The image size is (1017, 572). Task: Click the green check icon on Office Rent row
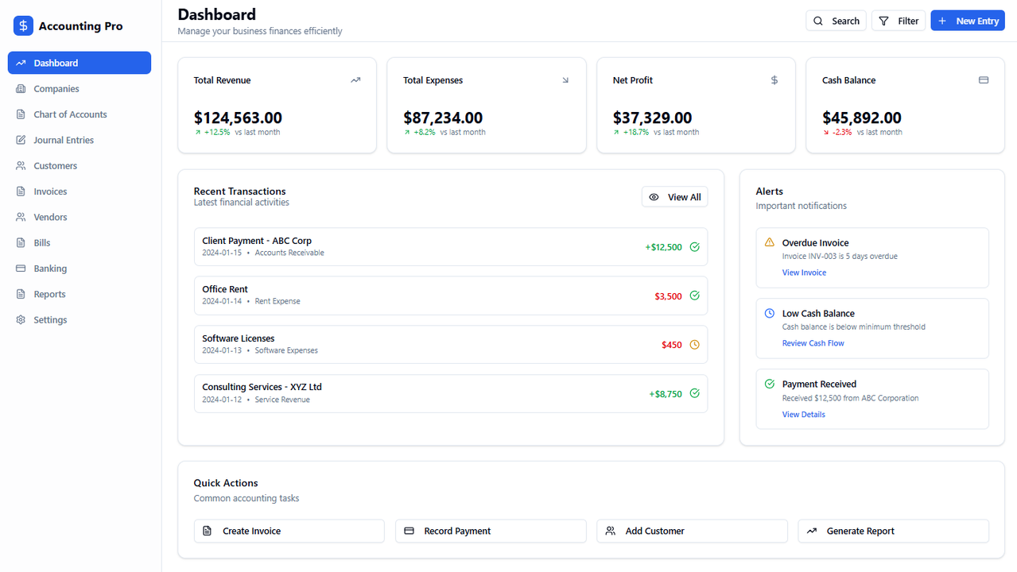[x=694, y=296]
